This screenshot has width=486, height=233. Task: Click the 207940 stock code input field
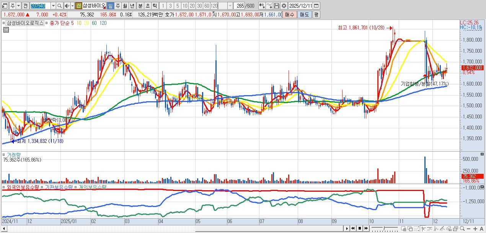(40, 6)
